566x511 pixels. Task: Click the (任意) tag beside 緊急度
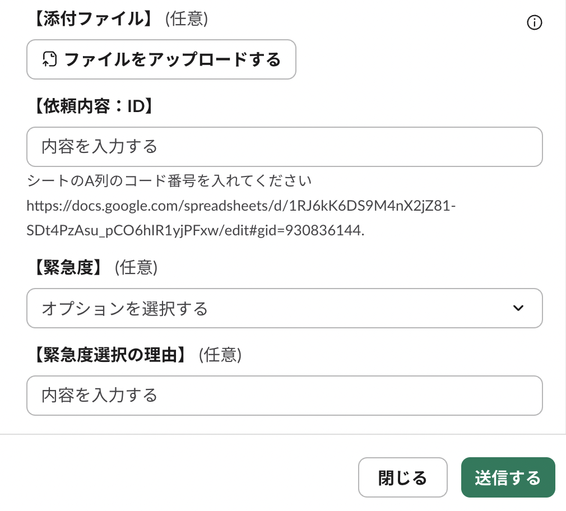[136, 268]
